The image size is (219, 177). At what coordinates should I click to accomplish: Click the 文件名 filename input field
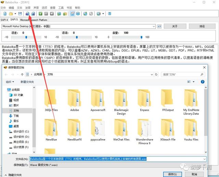pos(118,159)
